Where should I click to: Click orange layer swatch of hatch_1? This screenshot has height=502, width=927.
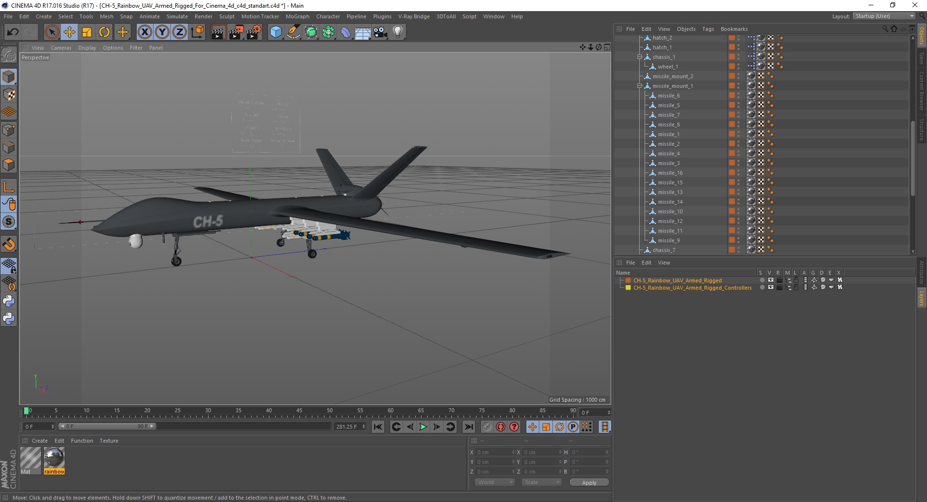tap(732, 47)
